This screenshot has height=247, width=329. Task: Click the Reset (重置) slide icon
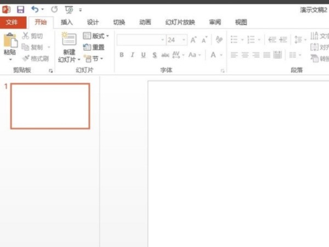click(x=87, y=47)
